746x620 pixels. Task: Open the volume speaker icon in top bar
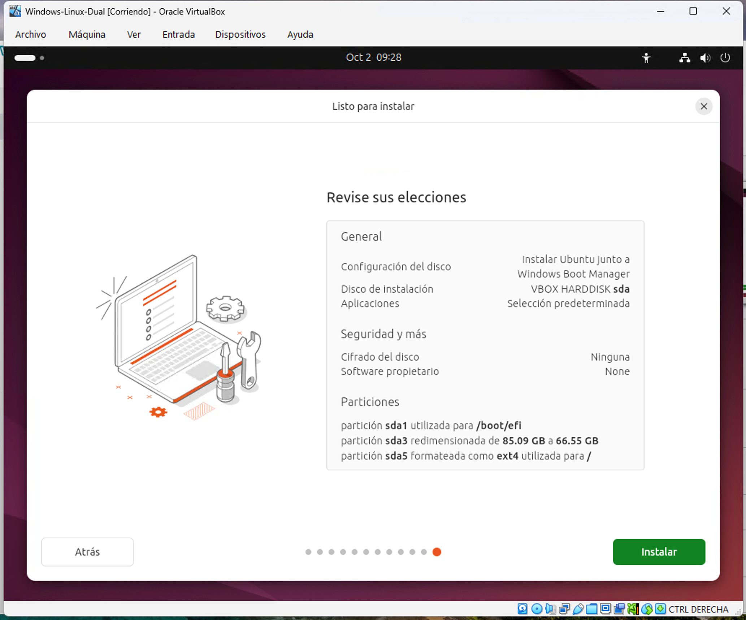pyautogui.click(x=705, y=58)
